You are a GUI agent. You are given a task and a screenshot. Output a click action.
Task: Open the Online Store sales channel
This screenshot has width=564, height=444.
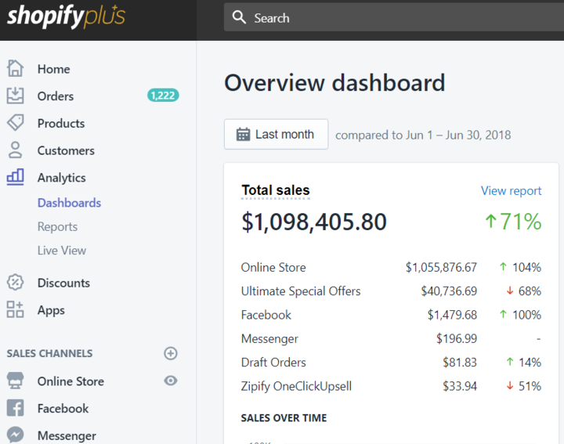(70, 381)
